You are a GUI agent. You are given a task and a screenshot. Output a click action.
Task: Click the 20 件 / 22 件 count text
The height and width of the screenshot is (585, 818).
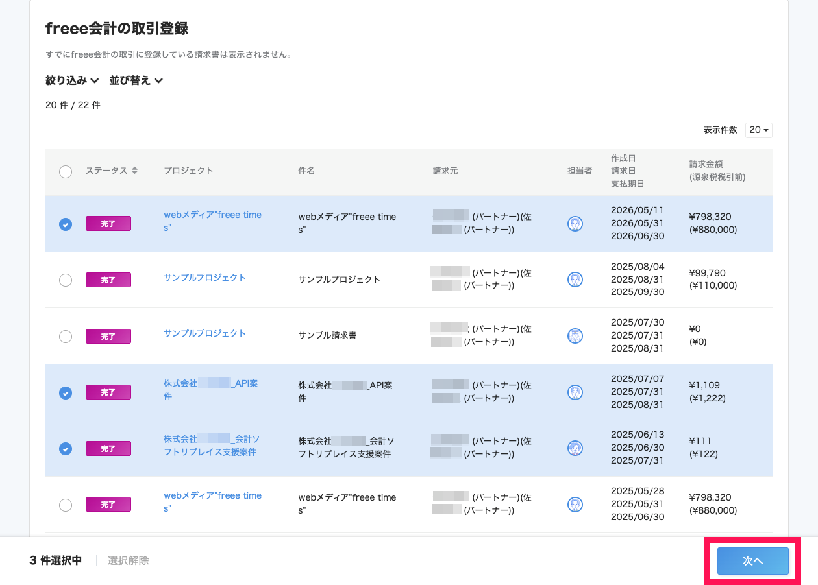73,105
